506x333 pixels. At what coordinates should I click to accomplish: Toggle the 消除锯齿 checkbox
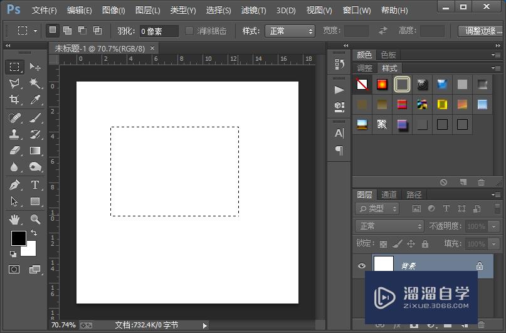click(189, 31)
